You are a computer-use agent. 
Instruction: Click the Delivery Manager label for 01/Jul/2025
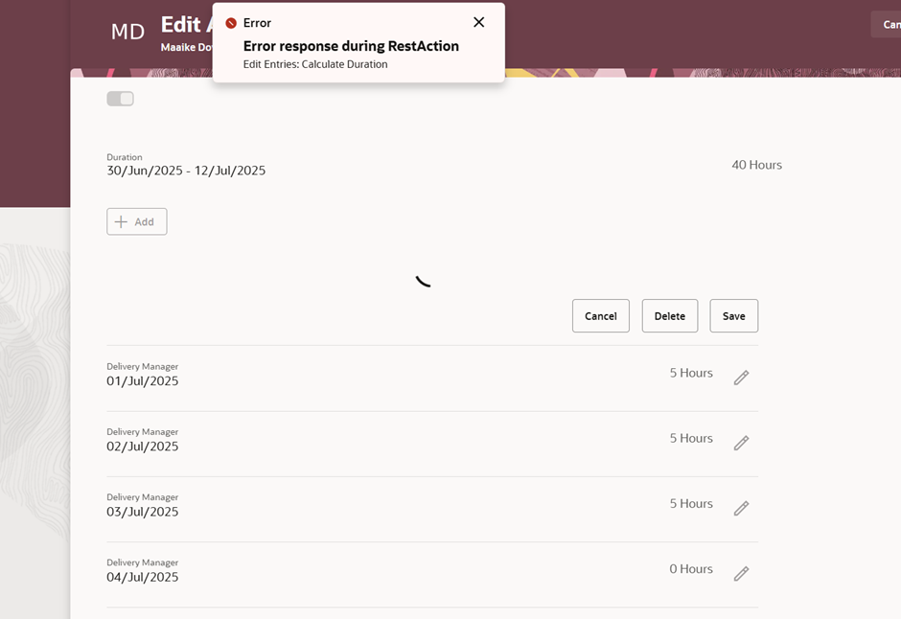142,366
